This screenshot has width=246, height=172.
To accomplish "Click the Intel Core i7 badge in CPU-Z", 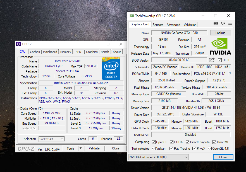I will click(111, 69).
